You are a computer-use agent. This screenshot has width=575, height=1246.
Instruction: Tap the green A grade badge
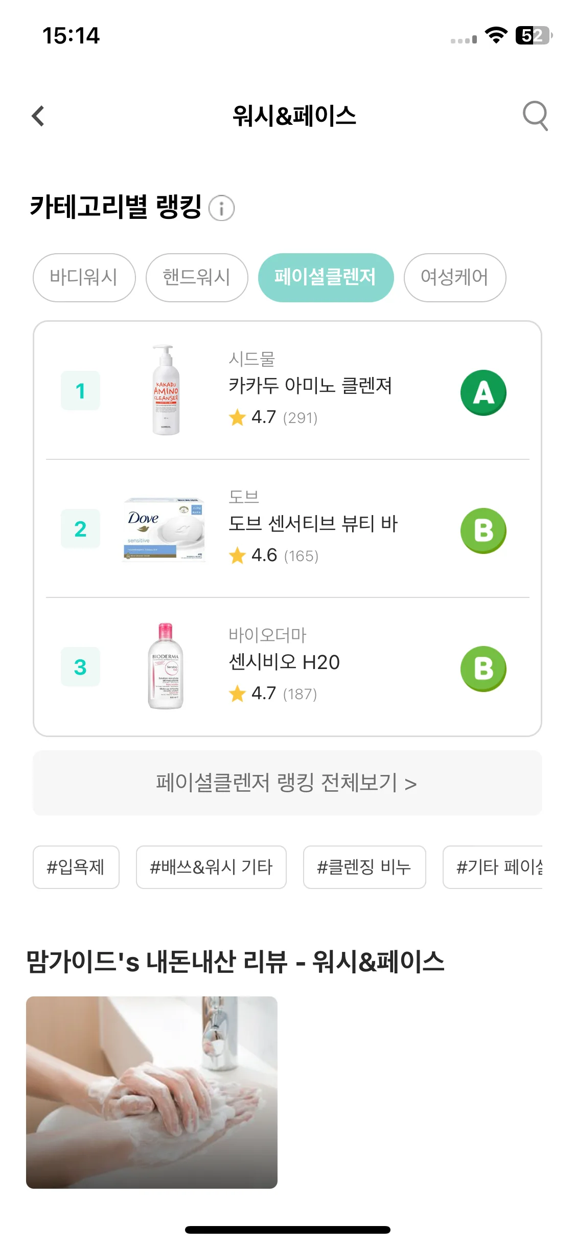tap(483, 393)
